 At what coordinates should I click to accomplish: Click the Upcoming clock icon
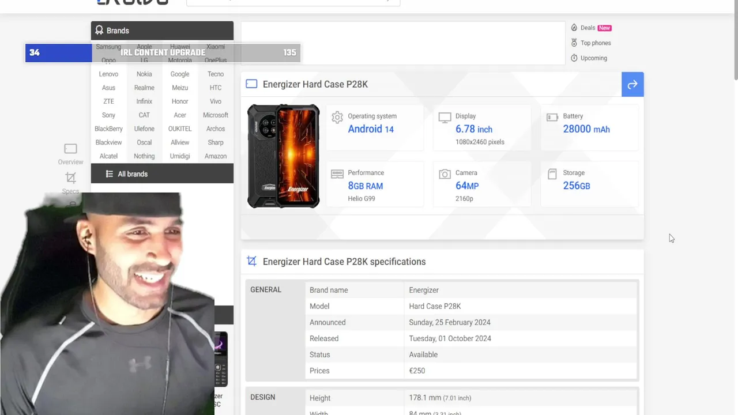pos(574,58)
